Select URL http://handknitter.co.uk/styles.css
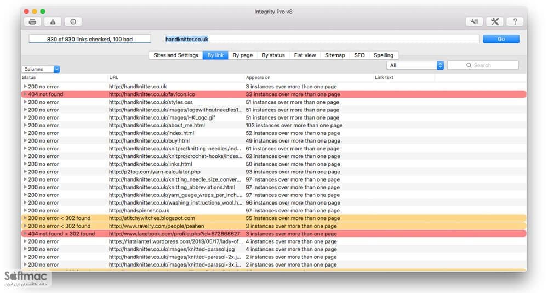The width and height of the screenshot is (548, 293). (x=151, y=102)
